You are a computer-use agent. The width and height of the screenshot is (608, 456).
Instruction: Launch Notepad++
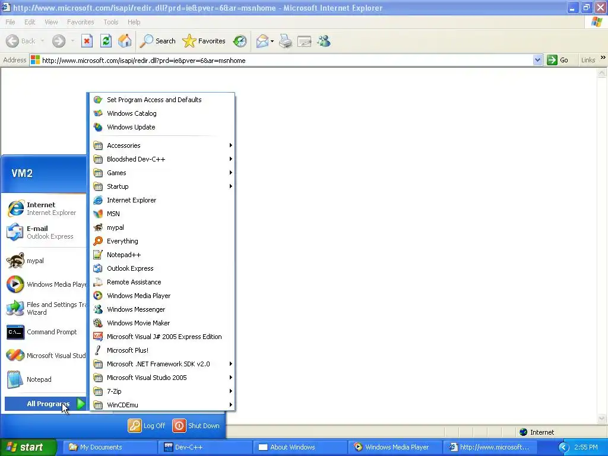(x=162, y=255)
